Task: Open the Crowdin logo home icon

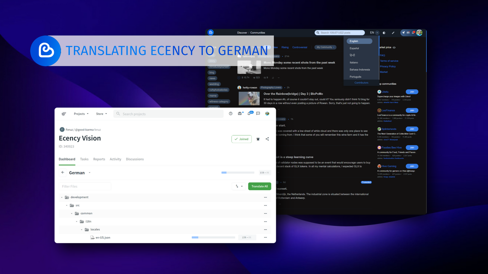Action: 64,114
